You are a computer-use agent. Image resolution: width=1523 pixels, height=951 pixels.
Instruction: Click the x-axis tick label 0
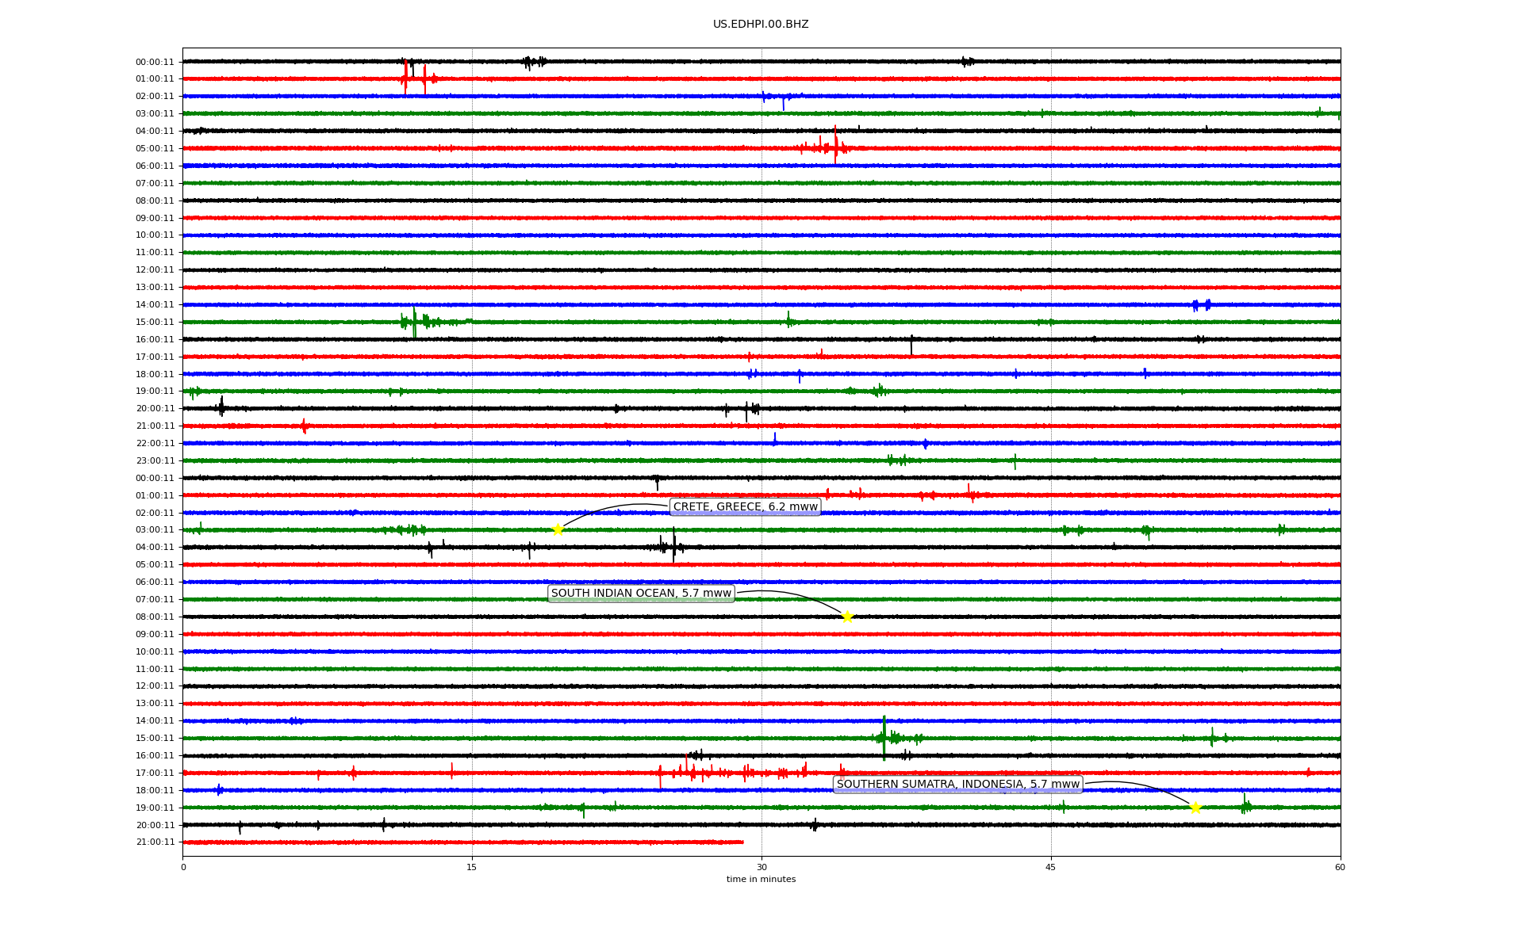pyautogui.click(x=183, y=867)
